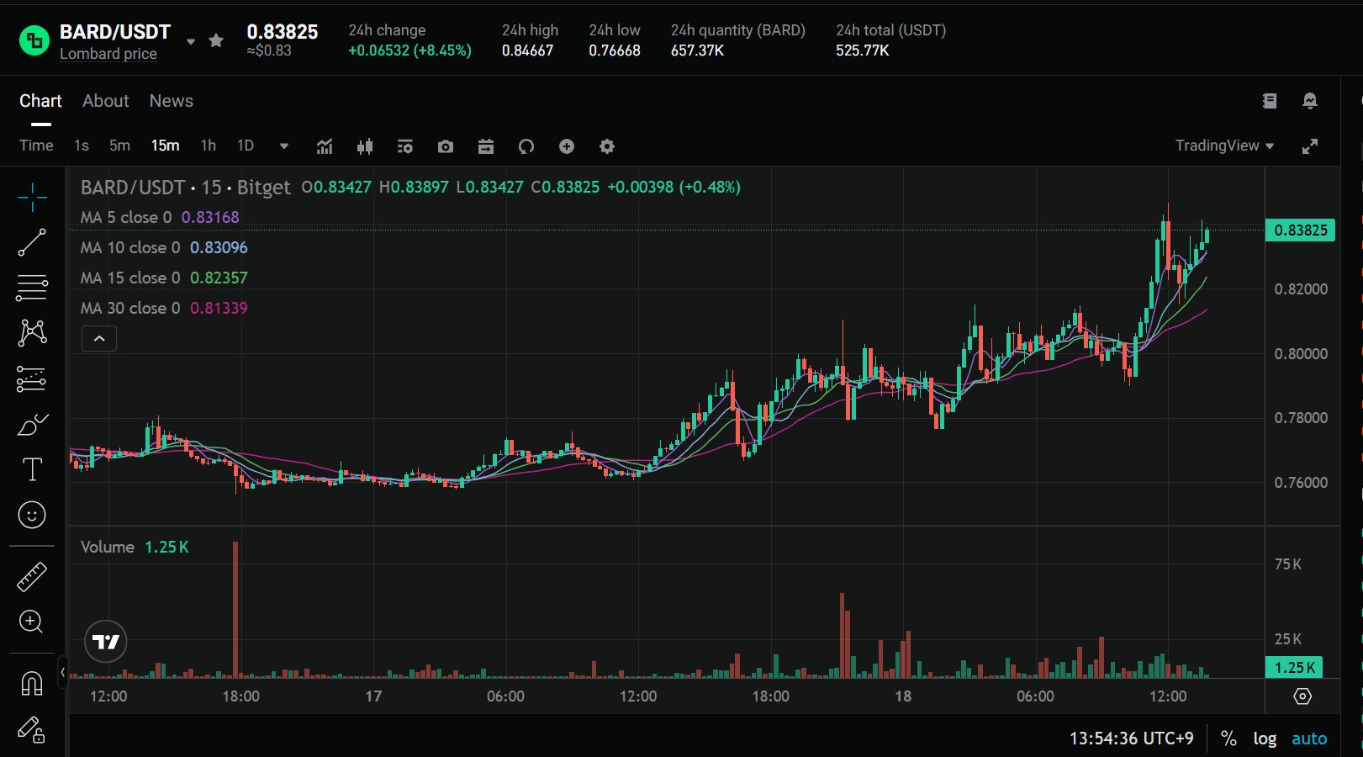This screenshot has height=757, width=1363.
Task: Select the text annotation tool
Action: click(32, 469)
